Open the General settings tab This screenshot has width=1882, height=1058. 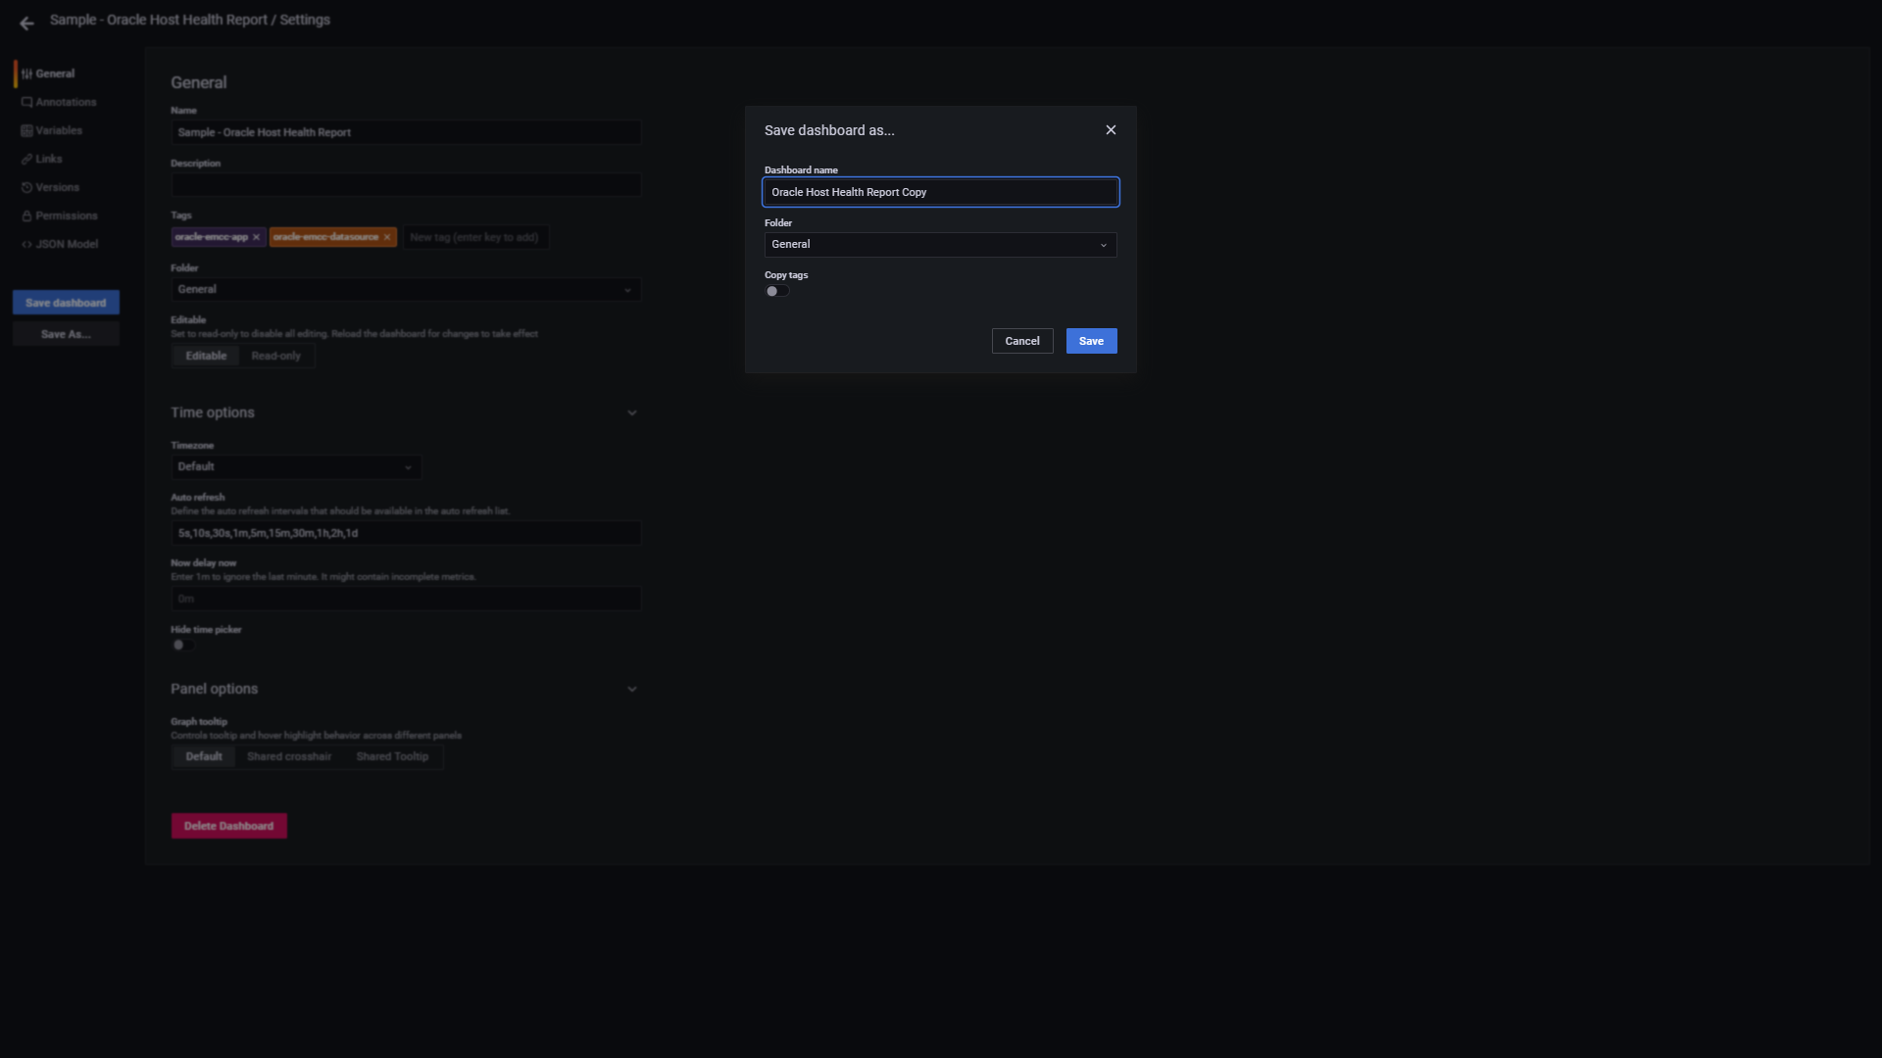[55, 73]
